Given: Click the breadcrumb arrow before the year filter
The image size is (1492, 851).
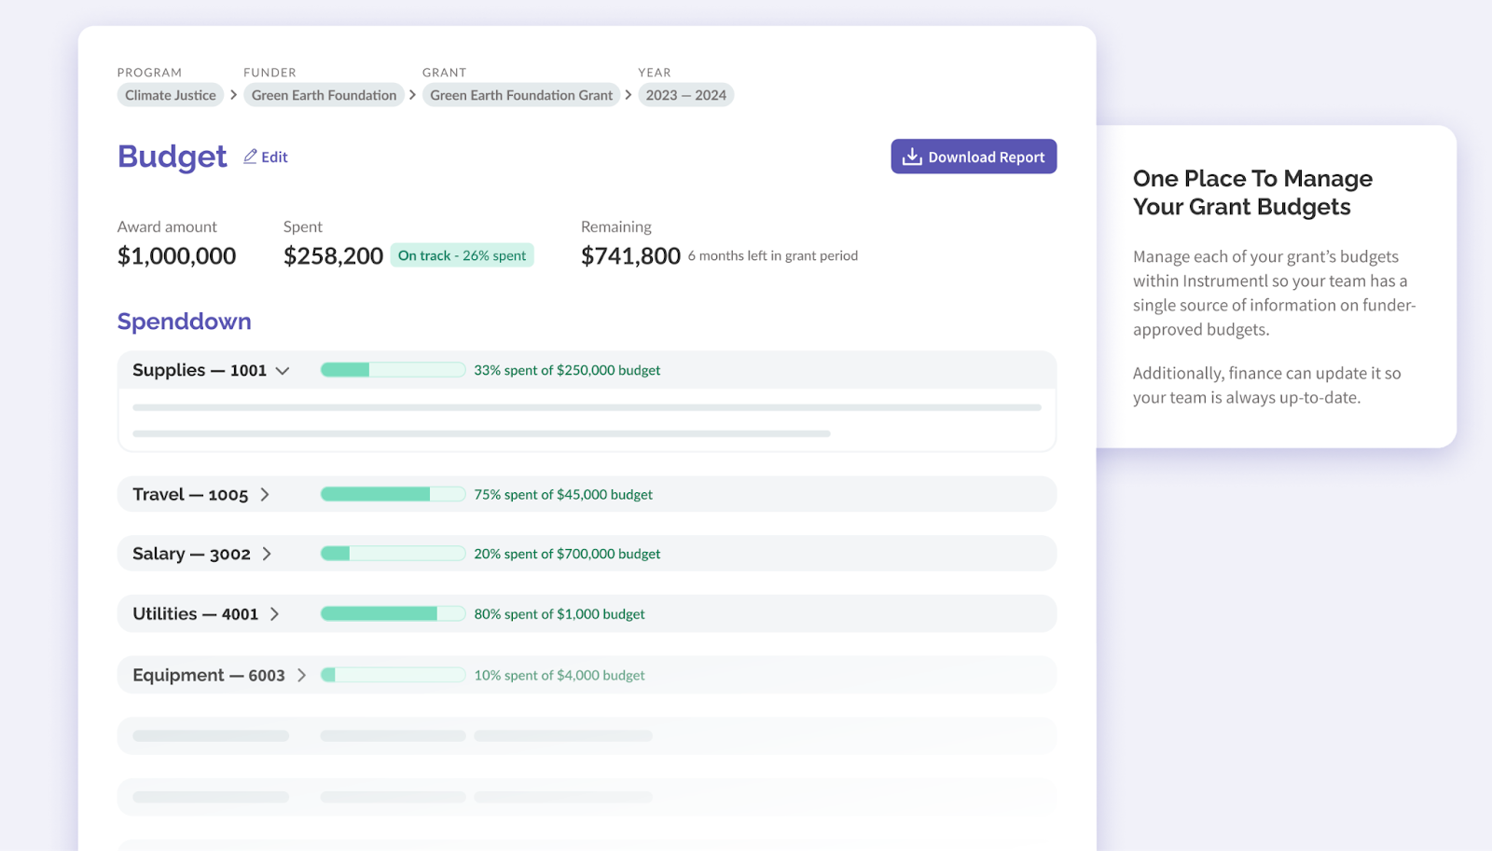Looking at the screenshot, I should click(627, 94).
